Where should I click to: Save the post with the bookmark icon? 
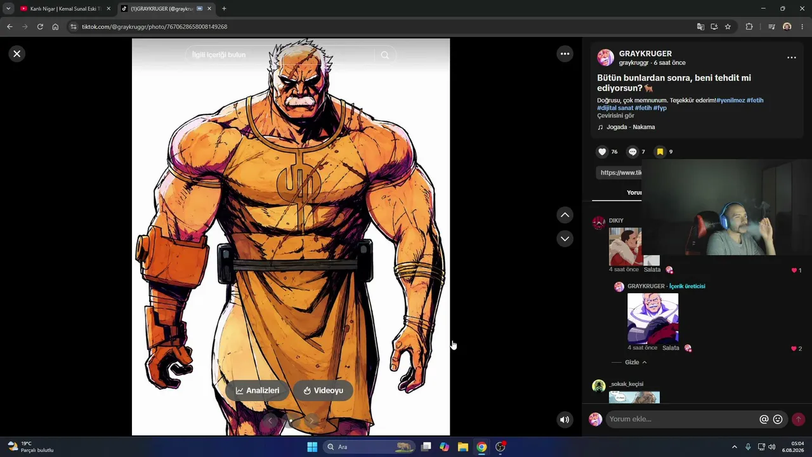660,152
